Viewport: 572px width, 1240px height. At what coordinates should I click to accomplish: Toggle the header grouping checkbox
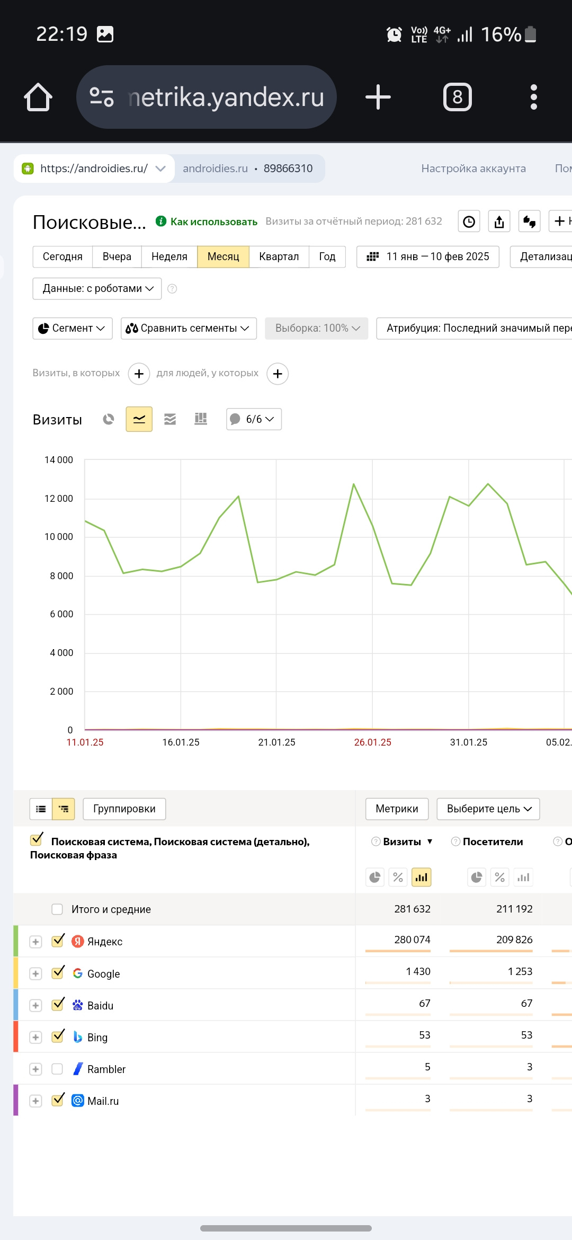[37, 839]
